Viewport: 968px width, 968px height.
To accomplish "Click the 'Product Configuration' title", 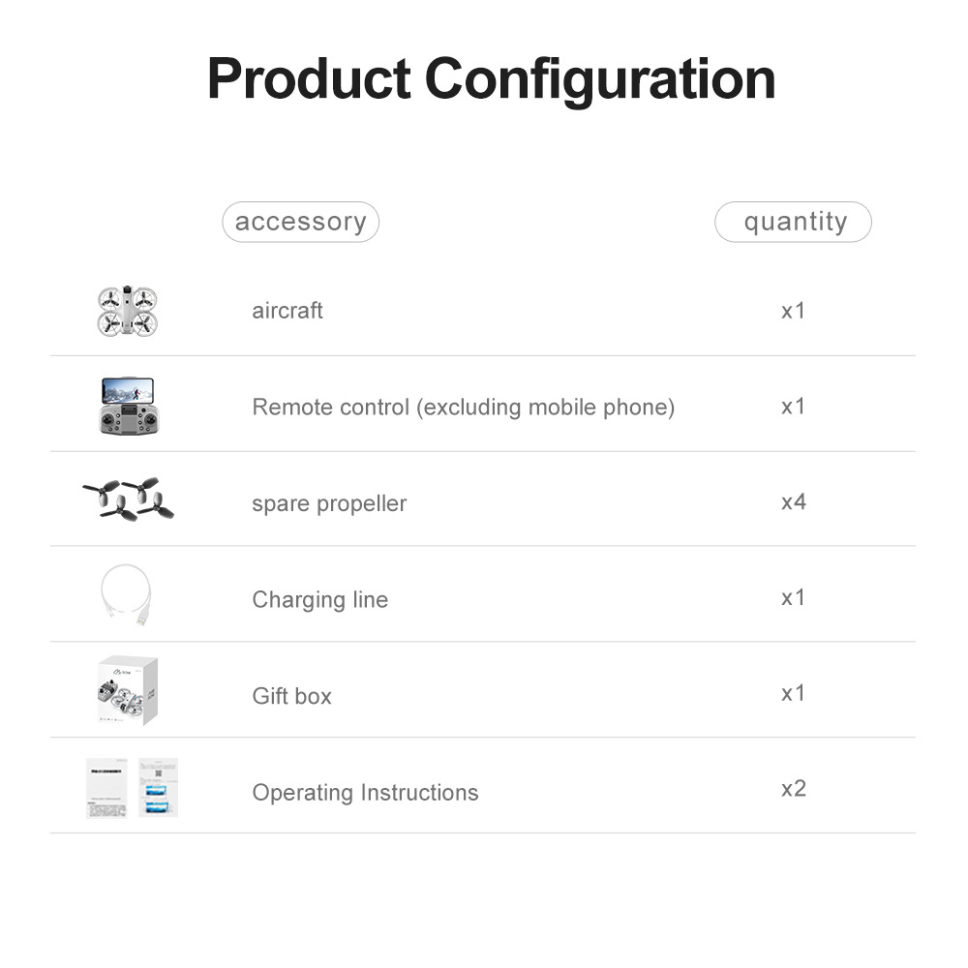I will (491, 79).
